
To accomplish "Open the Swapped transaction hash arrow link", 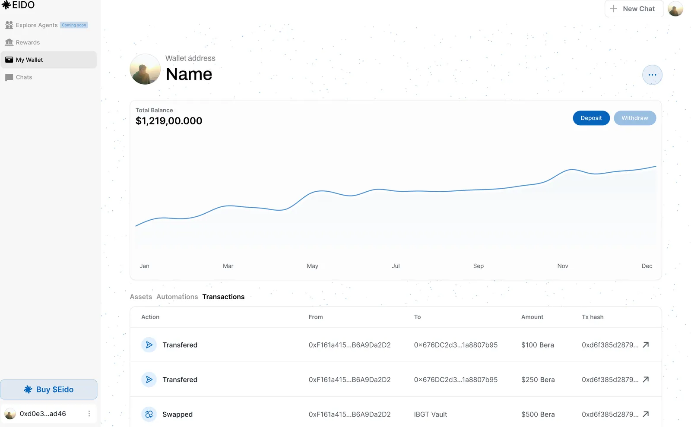I will coord(646,414).
